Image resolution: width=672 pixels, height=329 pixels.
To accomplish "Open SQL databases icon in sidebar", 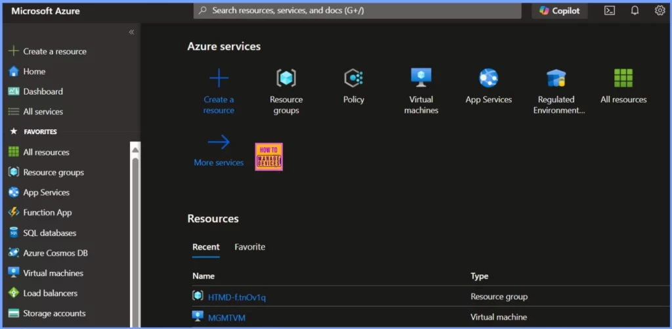I will pos(14,232).
